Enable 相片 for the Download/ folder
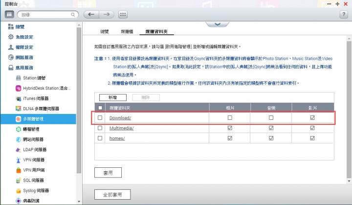The height and width of the screenshot is (205, 352). pos(230,117)
